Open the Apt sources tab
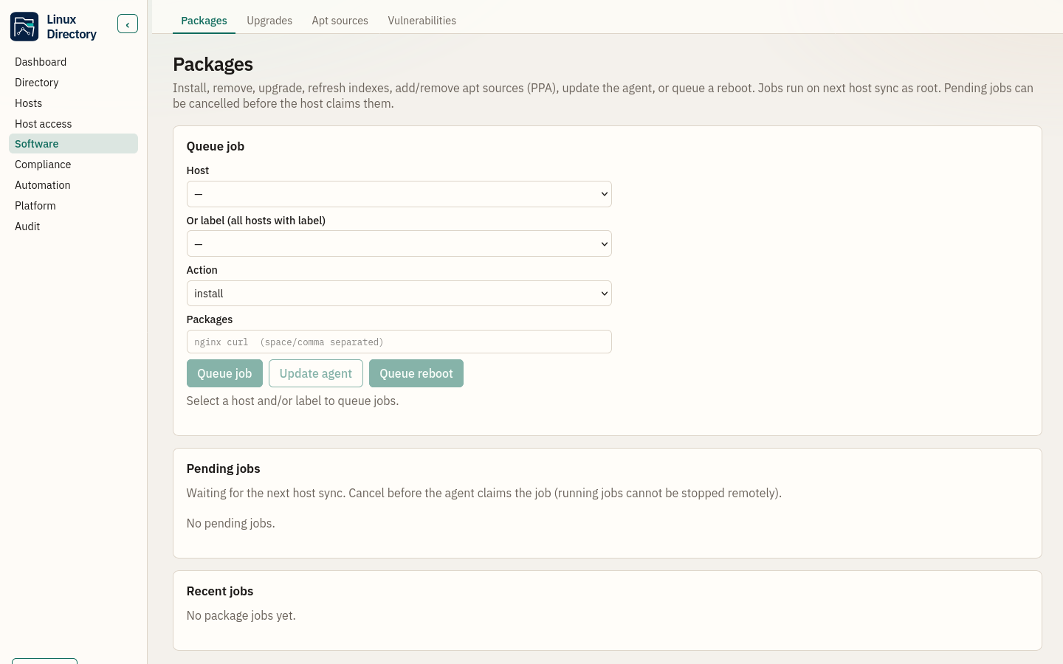1063x664 pixels. pyautogui.click(x=340, y=21)
